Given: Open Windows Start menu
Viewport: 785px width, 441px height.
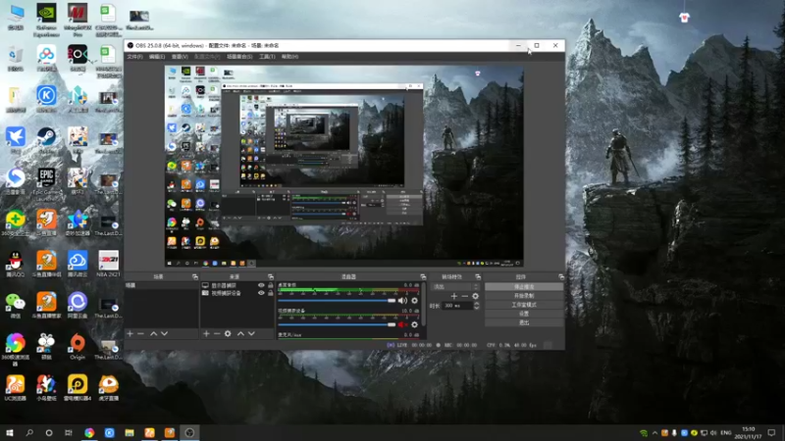Looking at the screenshot, I should (10, 432).
